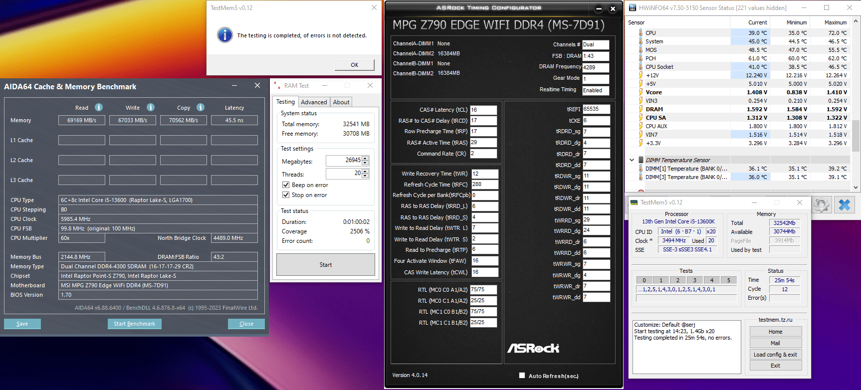The width and height of the screenshot is (861, 390).
Task: Toggle Beep on error checkbox
Action: point(286,185)
